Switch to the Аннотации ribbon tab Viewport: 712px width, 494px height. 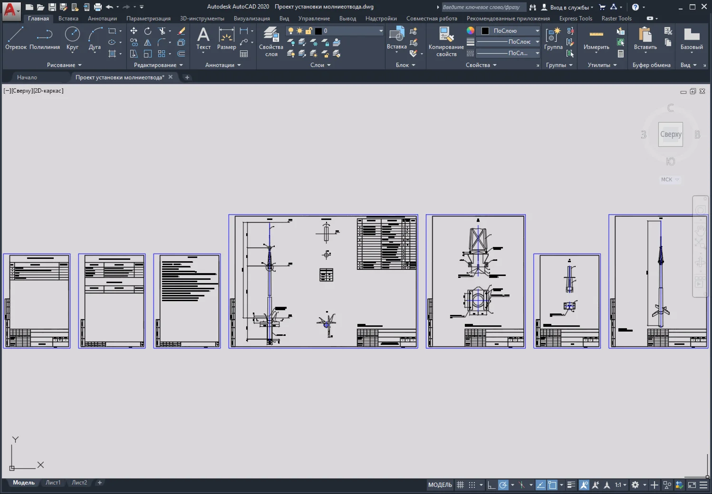(102, 19)
